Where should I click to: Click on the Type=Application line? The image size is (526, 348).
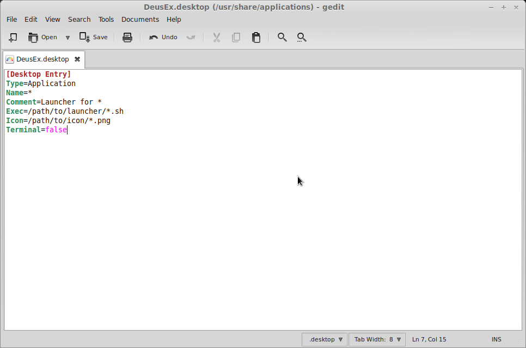(x=41, y=83)
